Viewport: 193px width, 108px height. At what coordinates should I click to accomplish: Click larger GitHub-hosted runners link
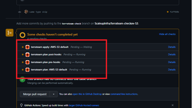click(x=84, y=105)
